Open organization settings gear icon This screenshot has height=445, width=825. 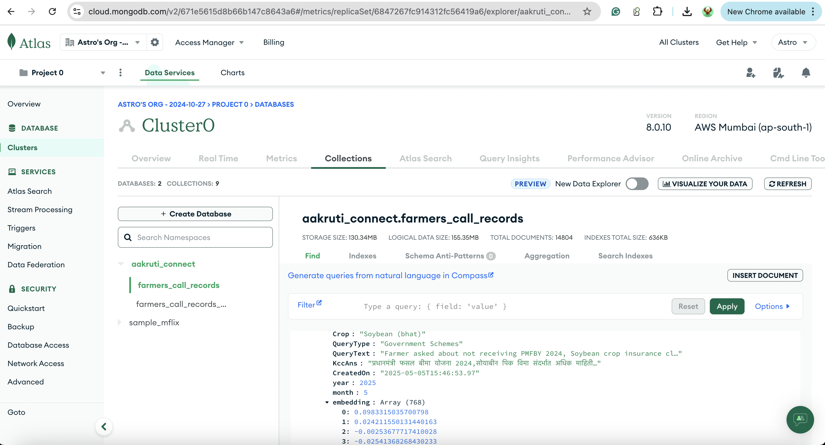point(155,42)
